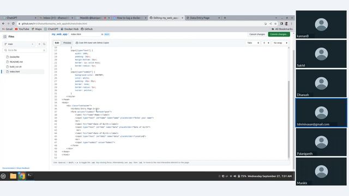This screenshot has width=349, height=196.
Task: Click Cancel changes button
Action: click(x=257, y=34)
